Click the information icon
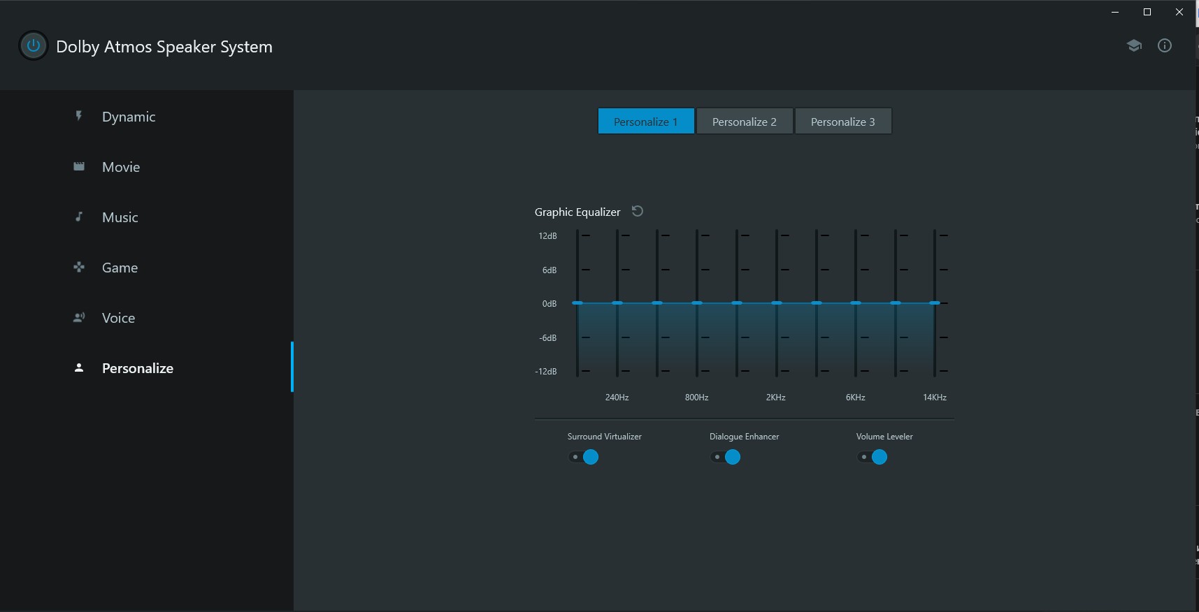This screenshot has width=1199, height=612. (x=1165, y=45)
